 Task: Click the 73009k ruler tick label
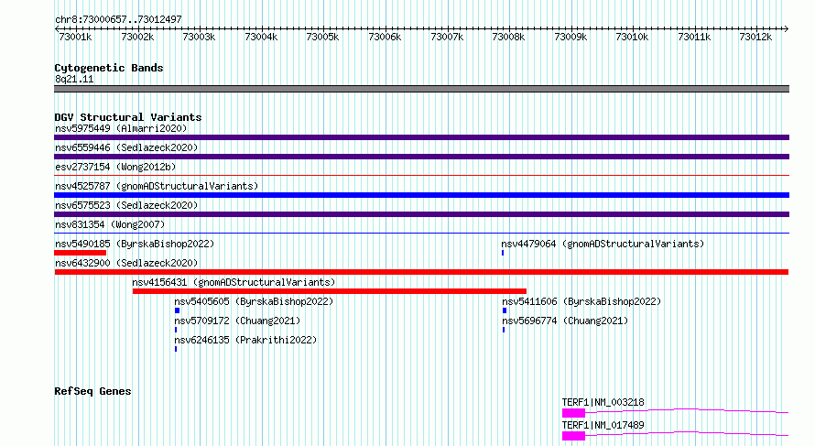pos(570,38)
